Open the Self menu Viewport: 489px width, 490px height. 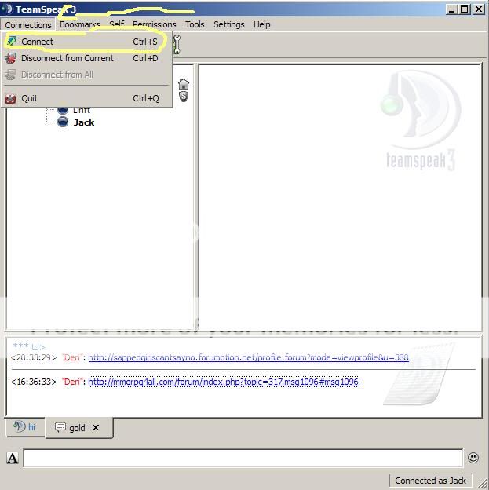tap(116, 24)
